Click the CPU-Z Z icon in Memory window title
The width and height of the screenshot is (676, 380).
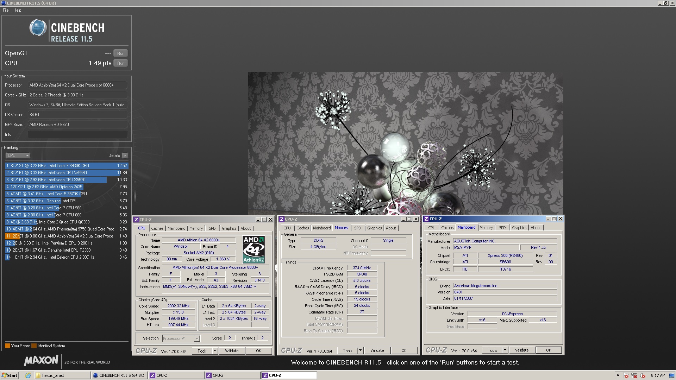[x=282, y=219]
